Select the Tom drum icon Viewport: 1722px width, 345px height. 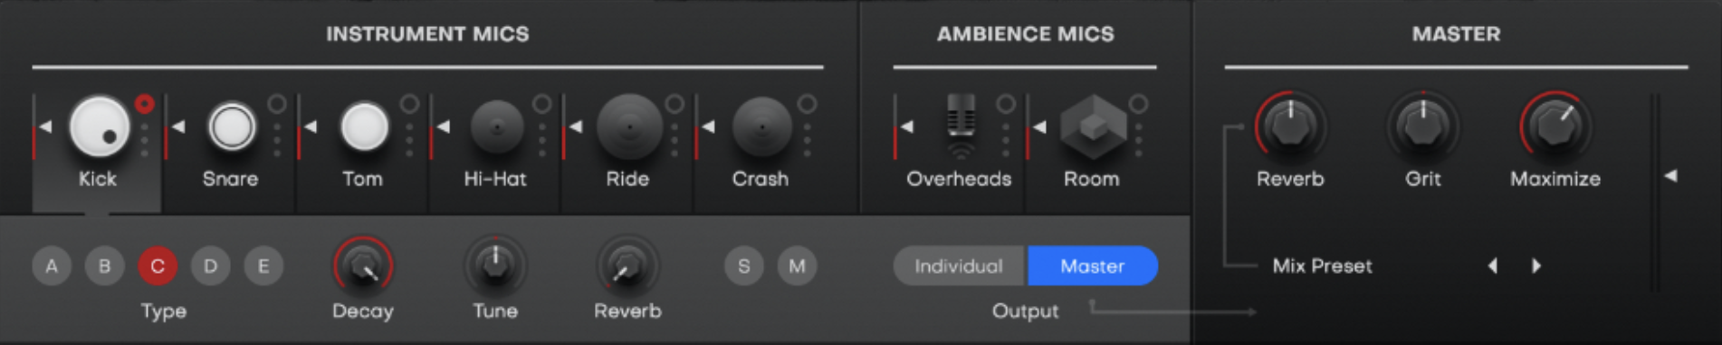(x=364, y=126)
